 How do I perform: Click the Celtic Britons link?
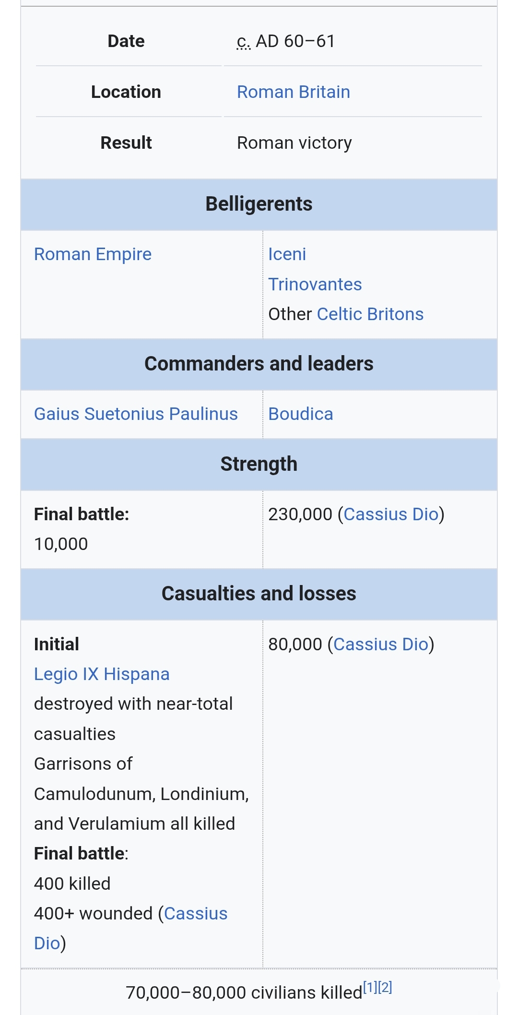[370, 314]
